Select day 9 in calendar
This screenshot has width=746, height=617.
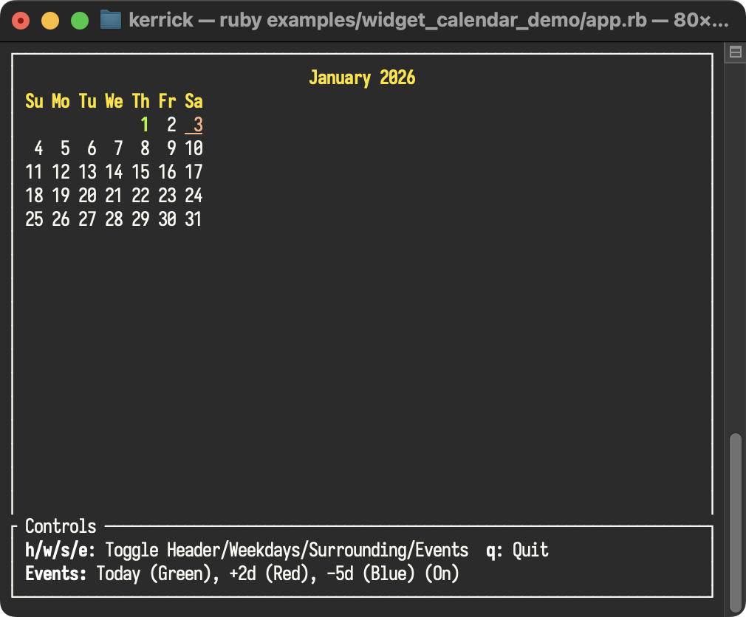pos(171,148)
